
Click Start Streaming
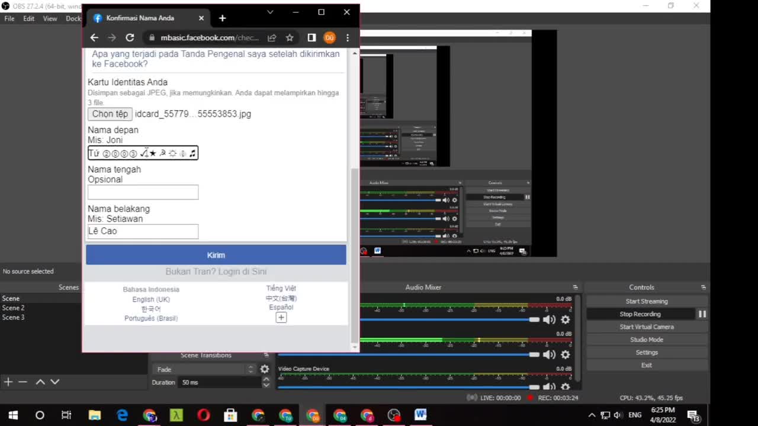pos(647,301)
